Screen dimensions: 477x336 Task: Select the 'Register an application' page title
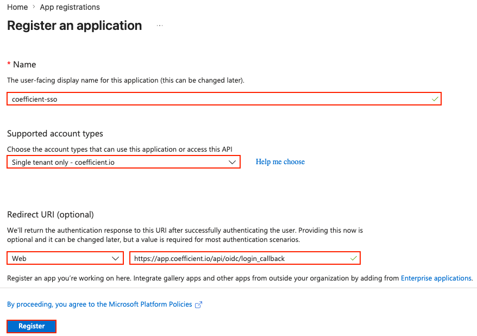pos(74,26)
